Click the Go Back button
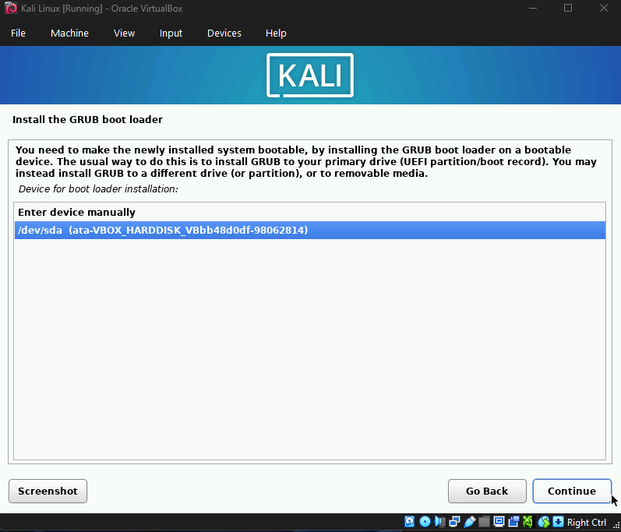The height and width of the screenshot is (532, 621). (x=487, y=491)
